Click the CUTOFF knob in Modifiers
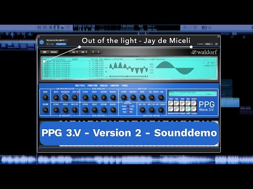The width and height of the screenshot is (253, 189). pyautogui.click(x=124, y=97)
